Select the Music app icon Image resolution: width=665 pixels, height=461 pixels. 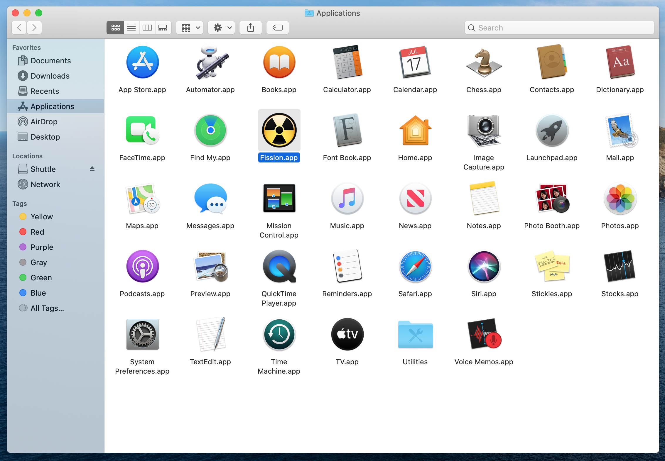(347, 198)
